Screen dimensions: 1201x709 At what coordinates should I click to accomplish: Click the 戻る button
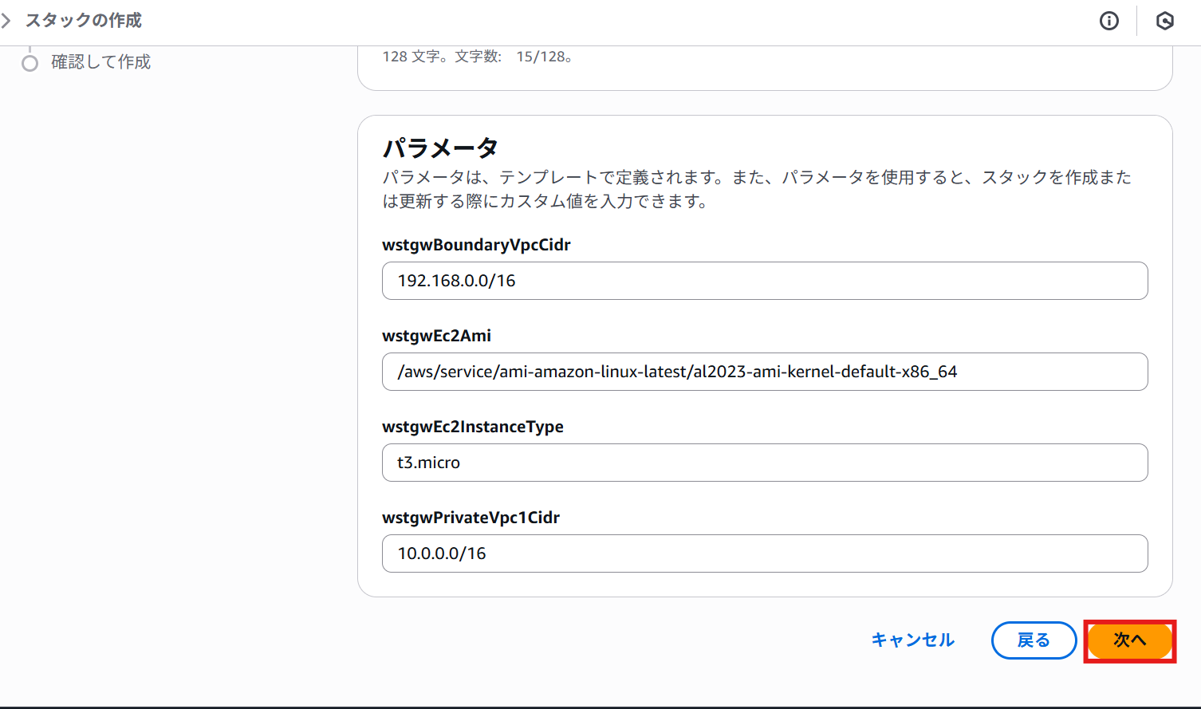pos(1034,640)
